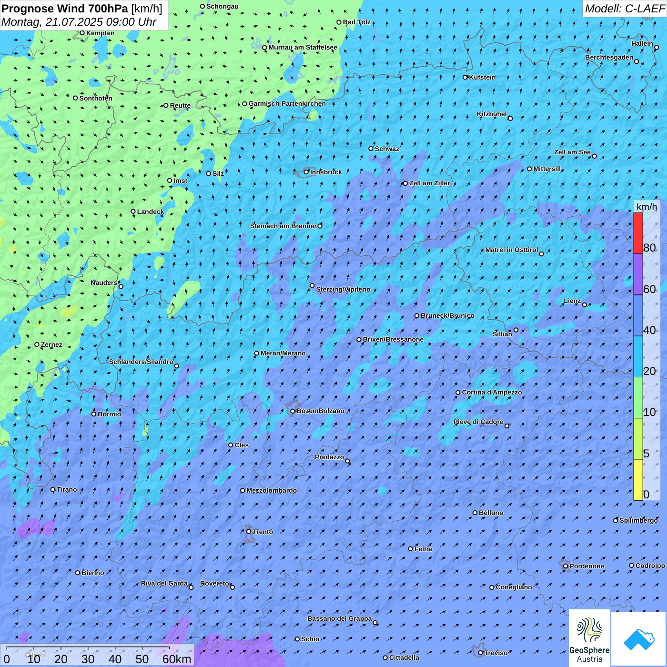Select the Innsbruck city label
Viewport: 667px width, 667px height.
tap(326, 172)
